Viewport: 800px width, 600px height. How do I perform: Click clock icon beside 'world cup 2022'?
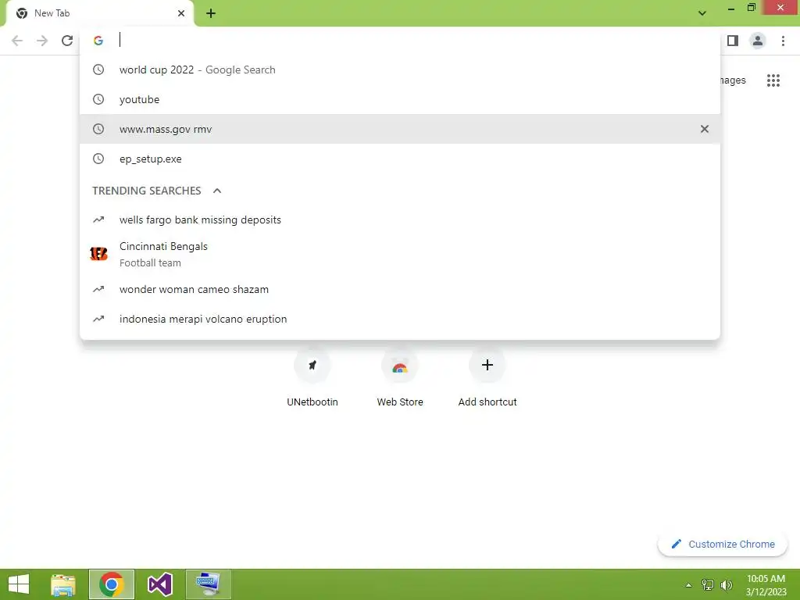[x=98, y=70]
